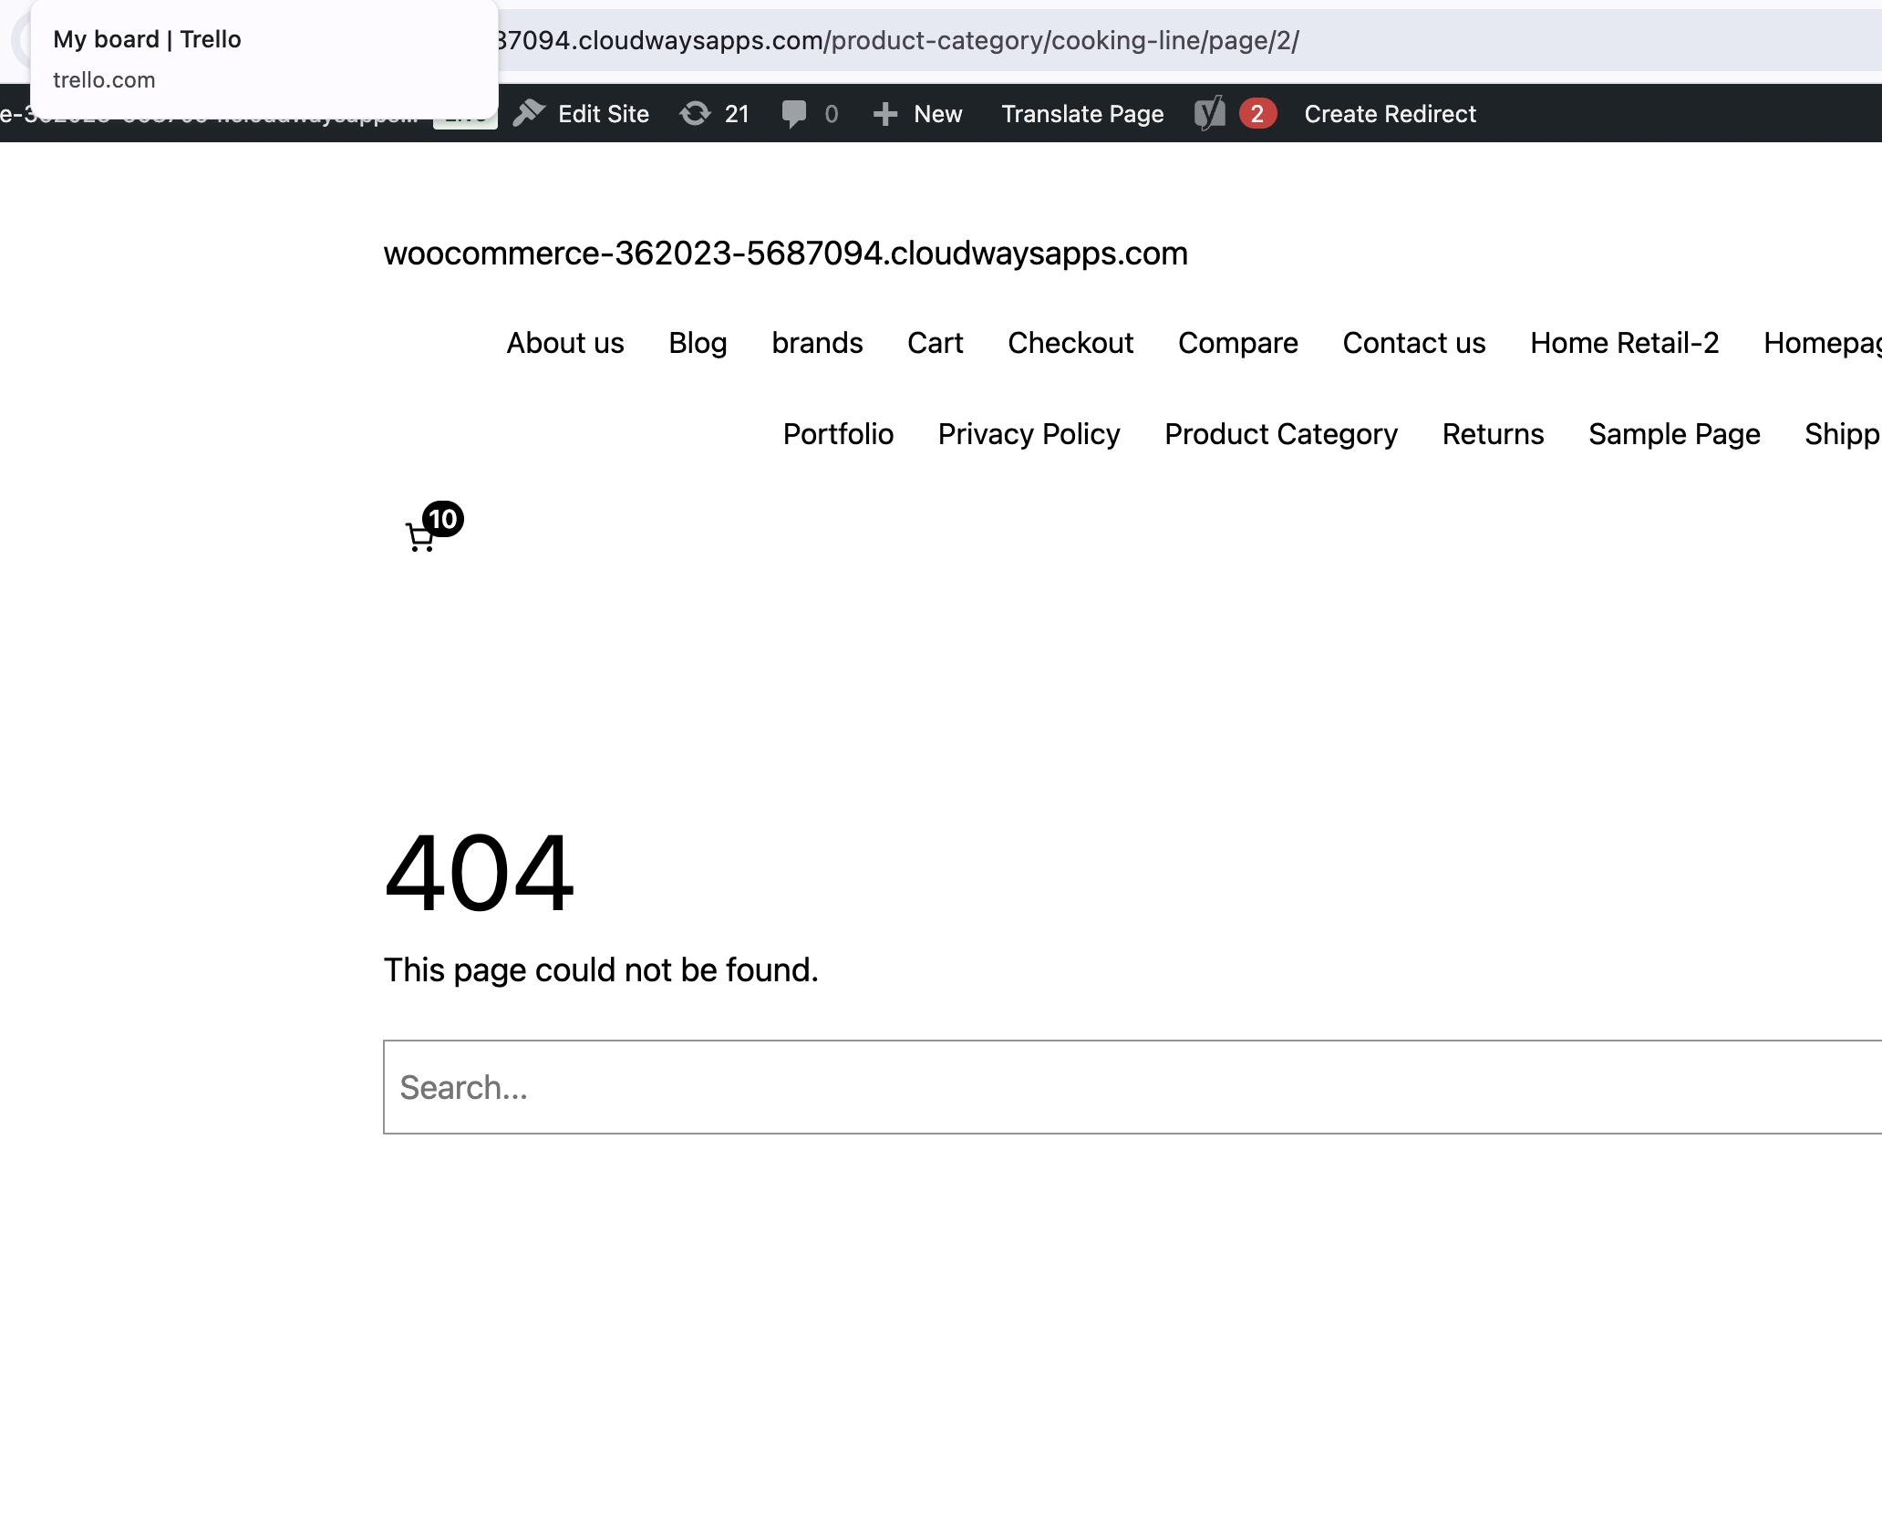Click Translate Page in admin bar
This screenshot has width=1882, height=1523.
(x=1082, y=113)
